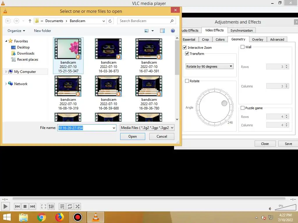Enable the Wall checkbox
Screen dimensions: 298x223
tap(242, 47)
